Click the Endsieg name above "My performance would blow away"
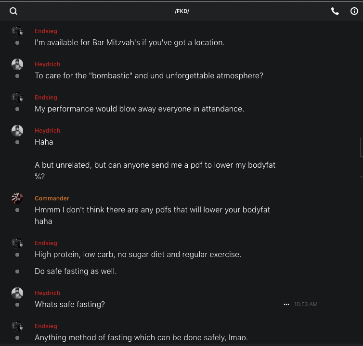Image resolution: width=363 pixels, height=346 pixels. 46,98
